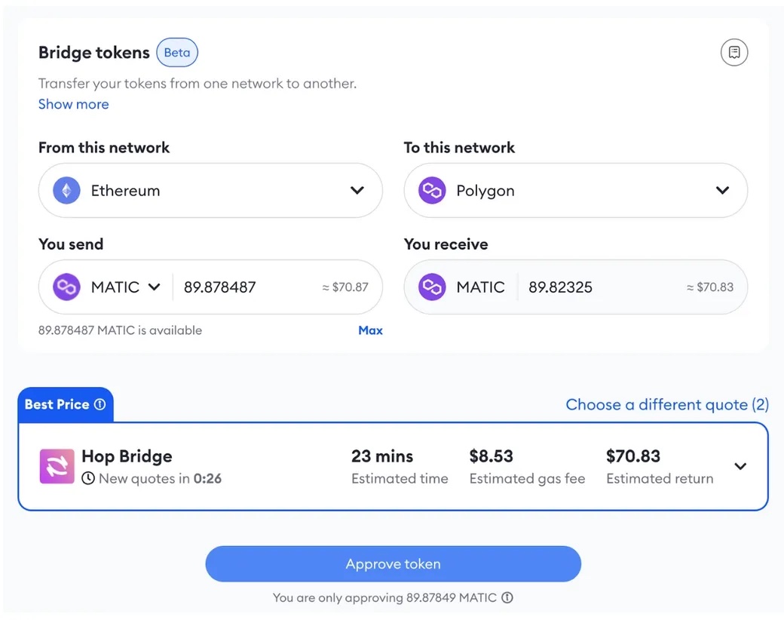The image size is (784, 620).
Task: Click the Approve token button
Action: coord(393,564)
